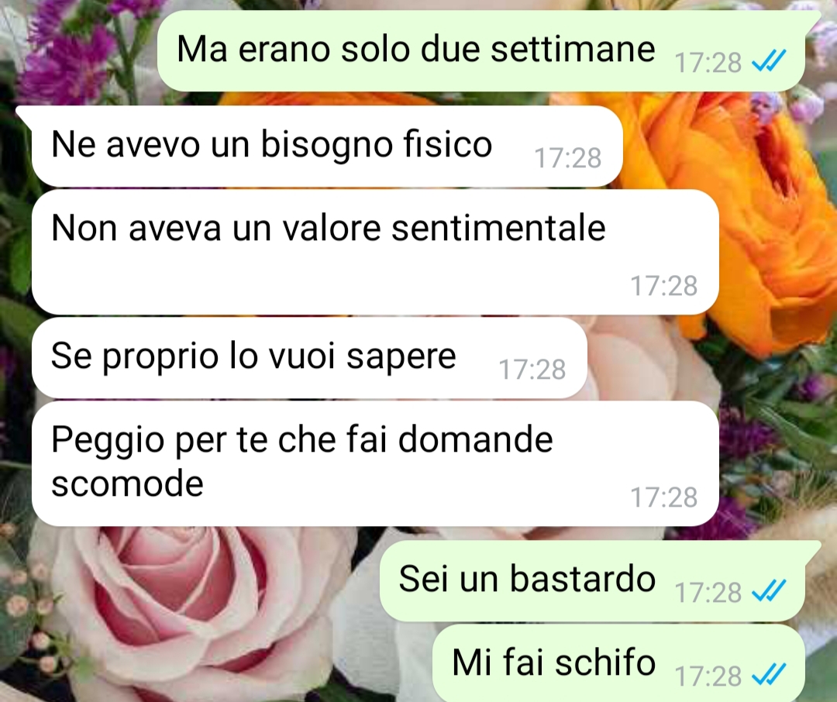Viewport: 837px width, 702px height.
Task: Select message 'Non aveva un valore sentimentale'
Action: click(x=375, y=252)
